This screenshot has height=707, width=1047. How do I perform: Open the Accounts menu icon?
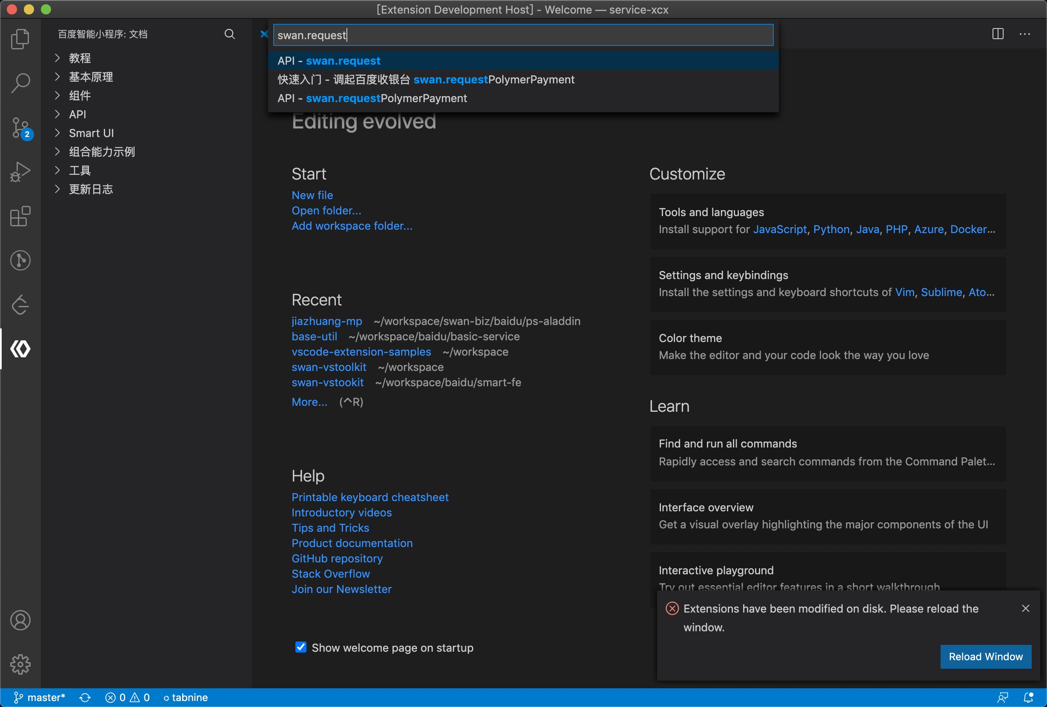click(20, 620)
